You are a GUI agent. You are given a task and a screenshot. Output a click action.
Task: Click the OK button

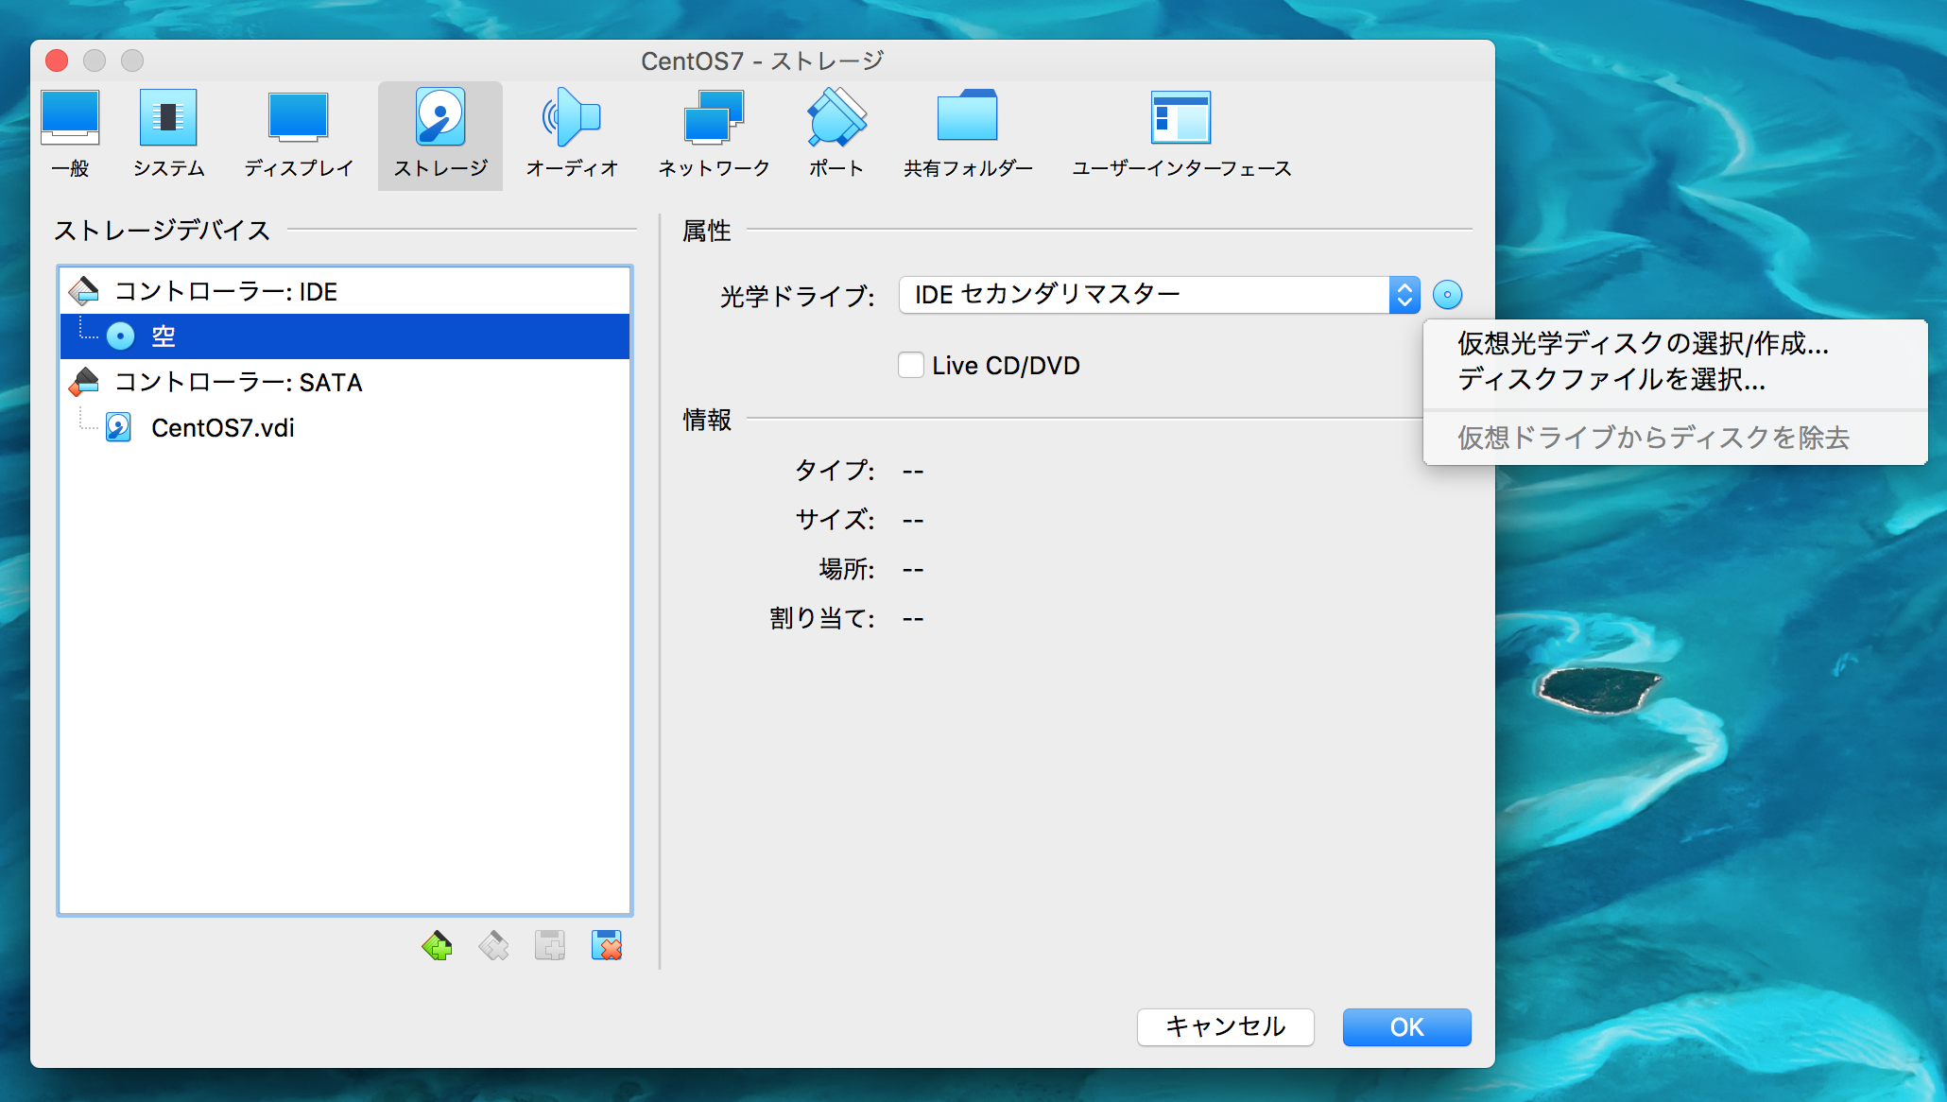(x=1406, y=1027)
